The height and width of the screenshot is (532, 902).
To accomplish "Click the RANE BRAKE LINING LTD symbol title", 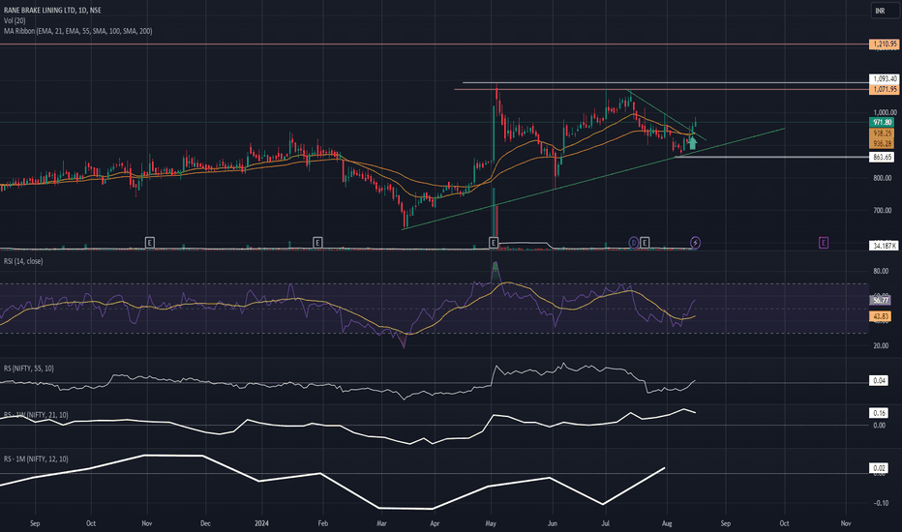I will click(52, 11).
